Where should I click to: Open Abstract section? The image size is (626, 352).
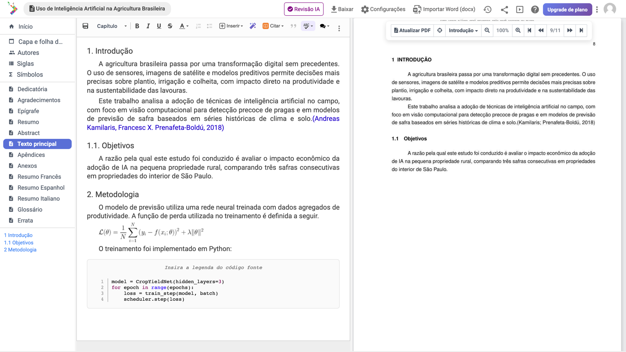click(29, 133)
